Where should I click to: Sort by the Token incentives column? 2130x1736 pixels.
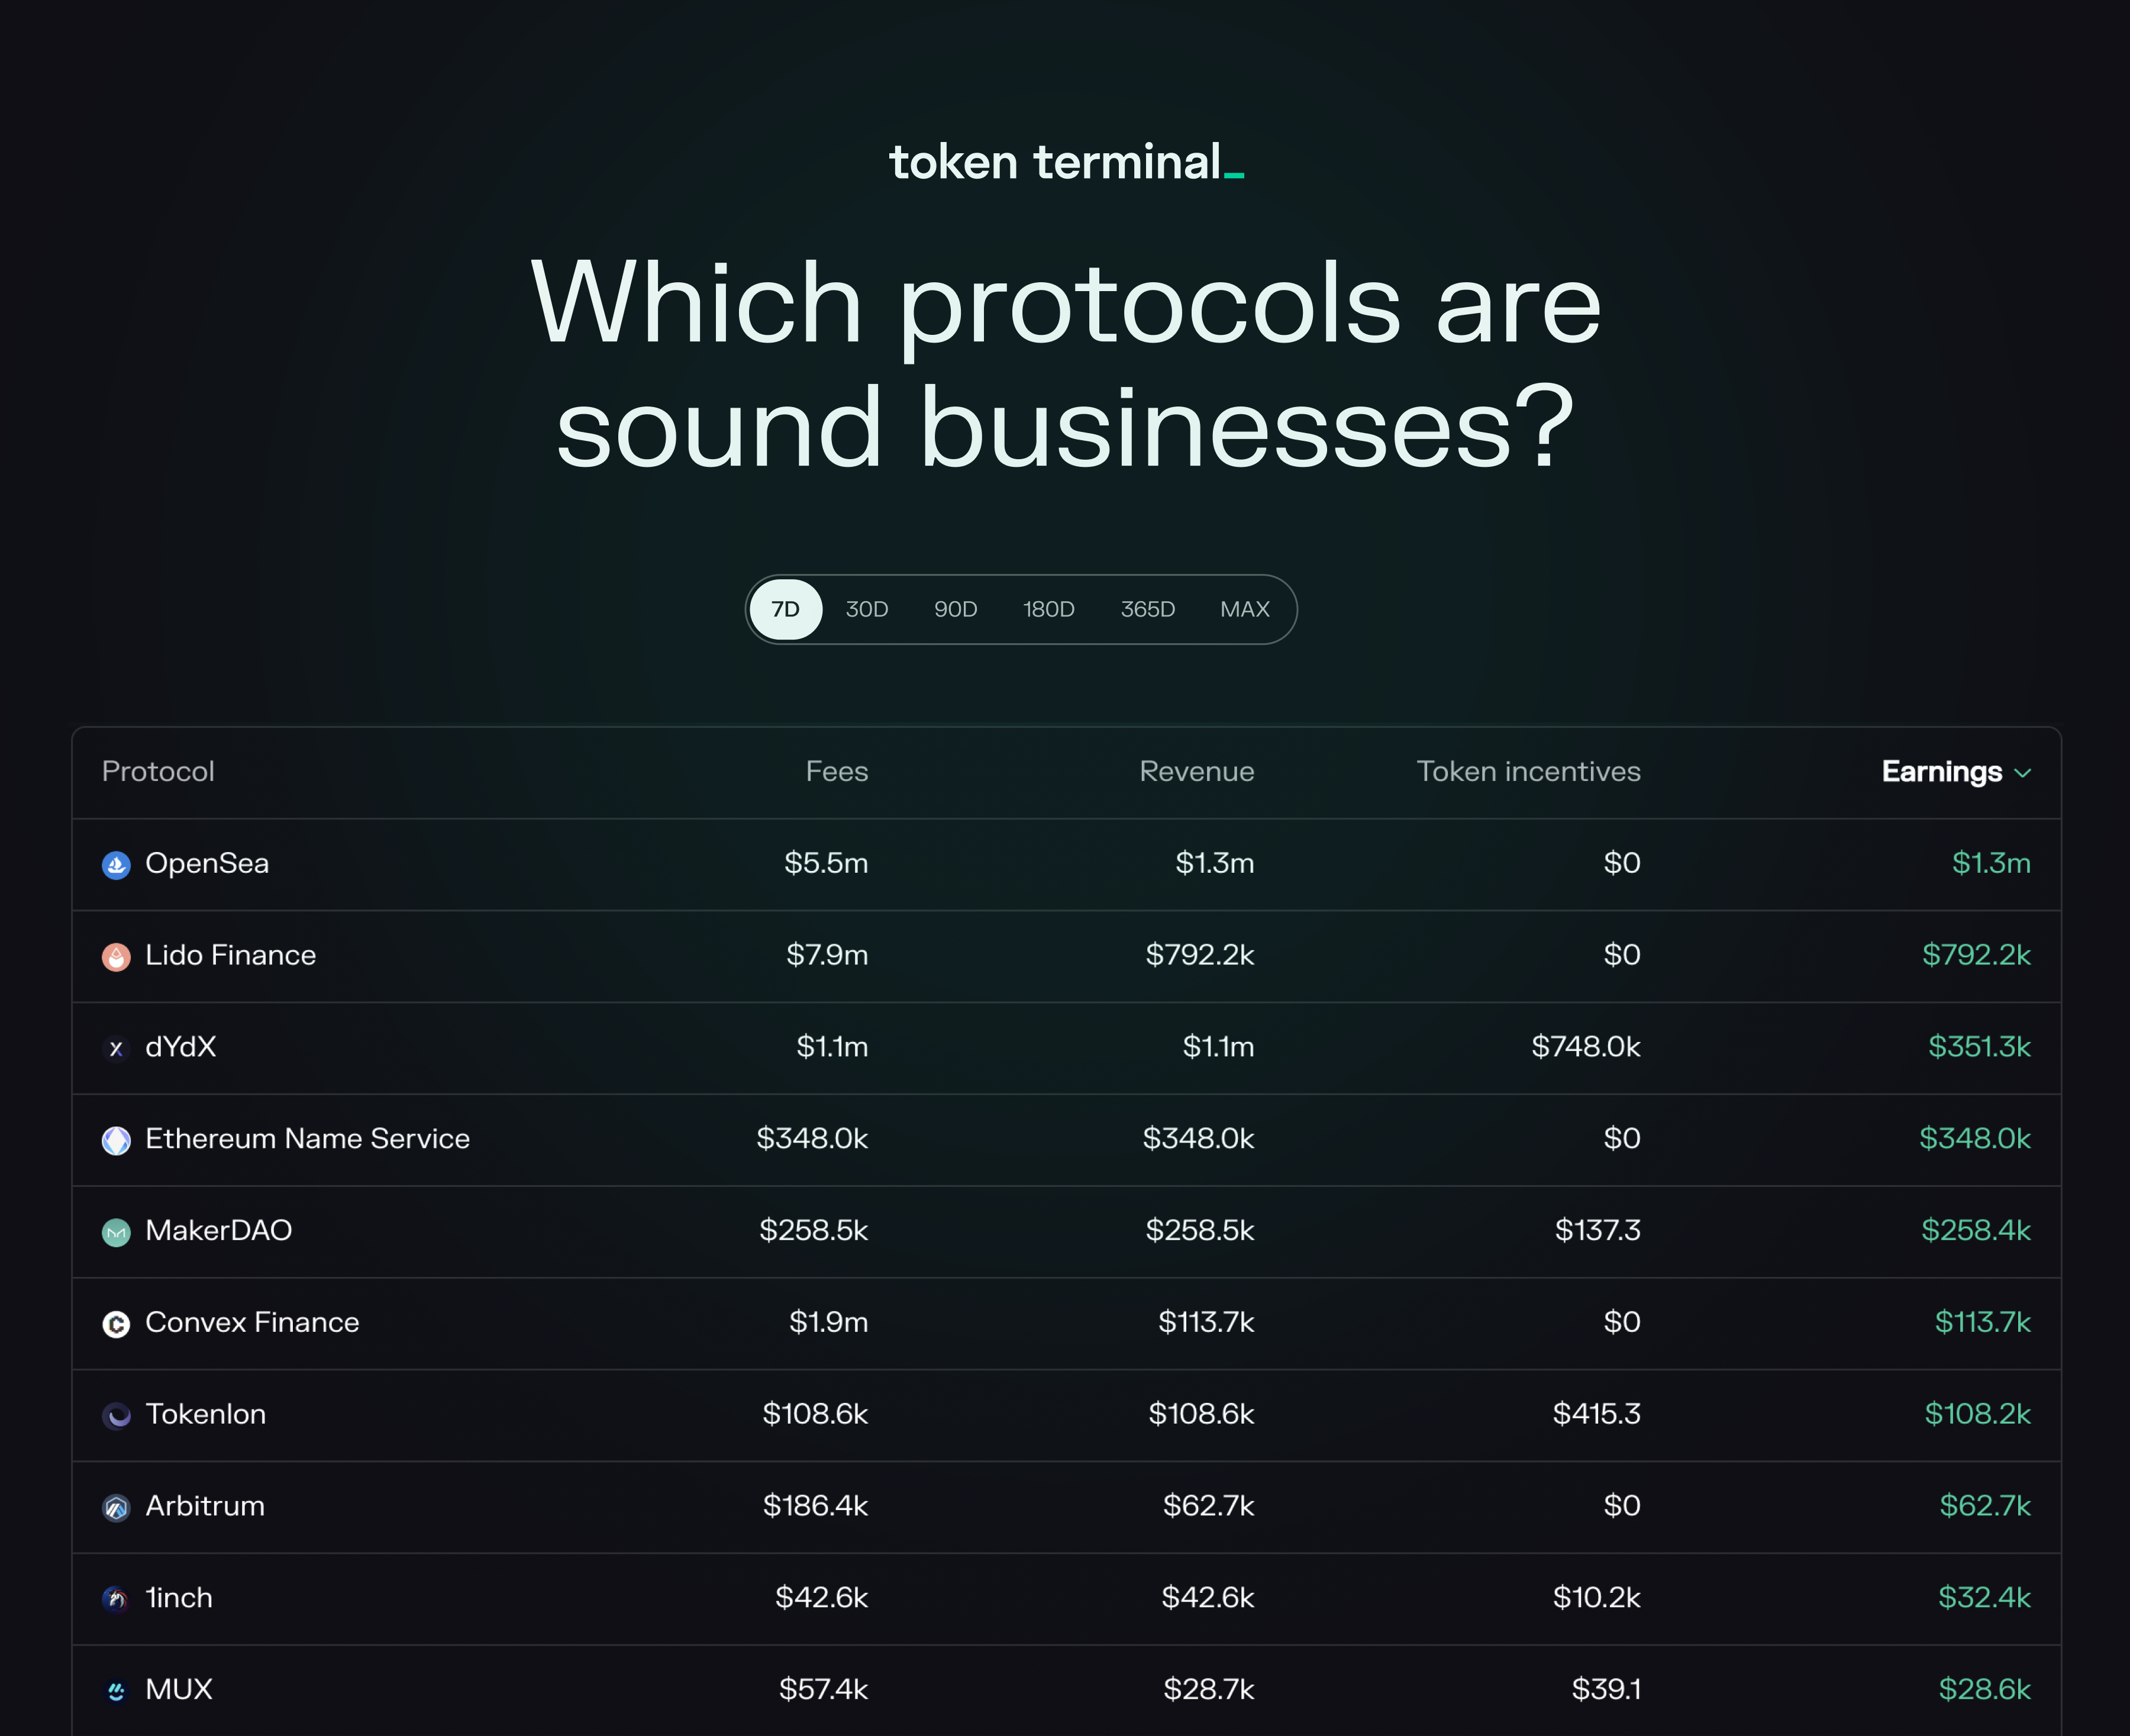(1527, 772)
